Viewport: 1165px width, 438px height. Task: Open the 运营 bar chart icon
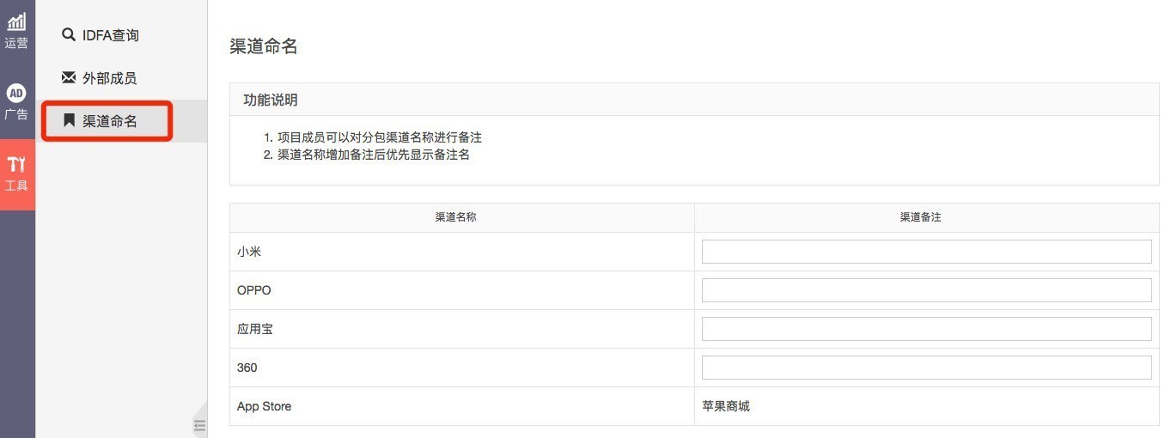(x=16, y=22)
